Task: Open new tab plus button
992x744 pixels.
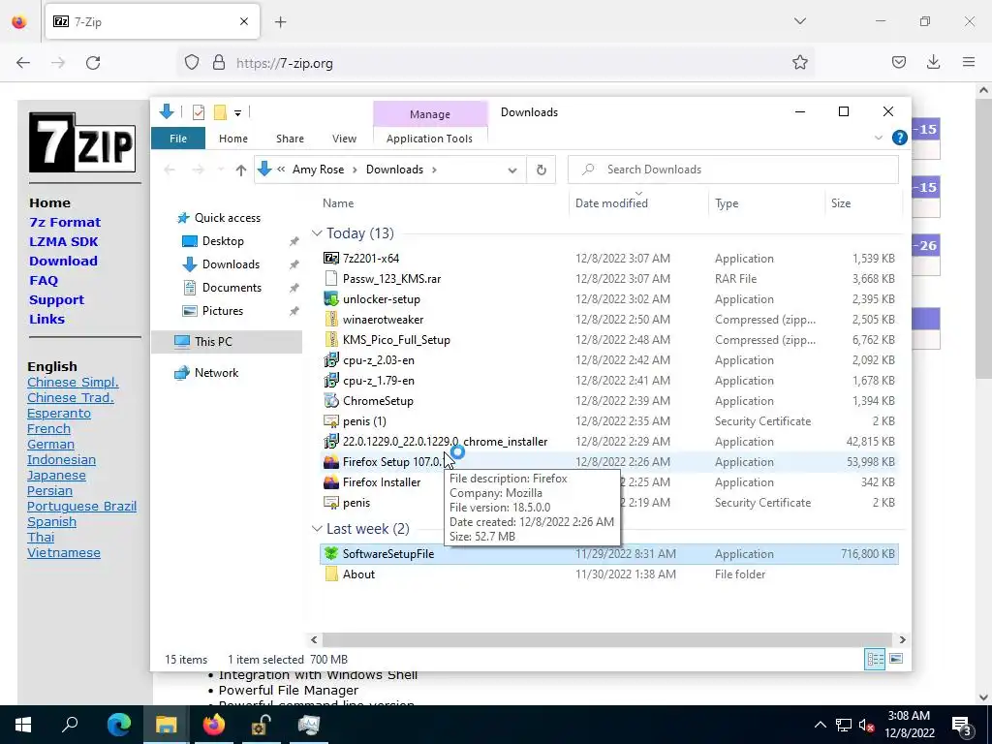Action: pyautogui.click(x=281, y=22)
